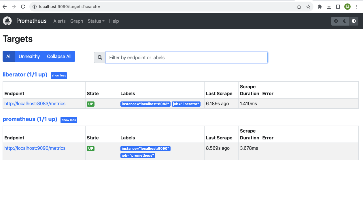The width and height of the screenshot is (363, 217).
Task: Click Endpoint column header in liberator table
Action: pos(14,93)
